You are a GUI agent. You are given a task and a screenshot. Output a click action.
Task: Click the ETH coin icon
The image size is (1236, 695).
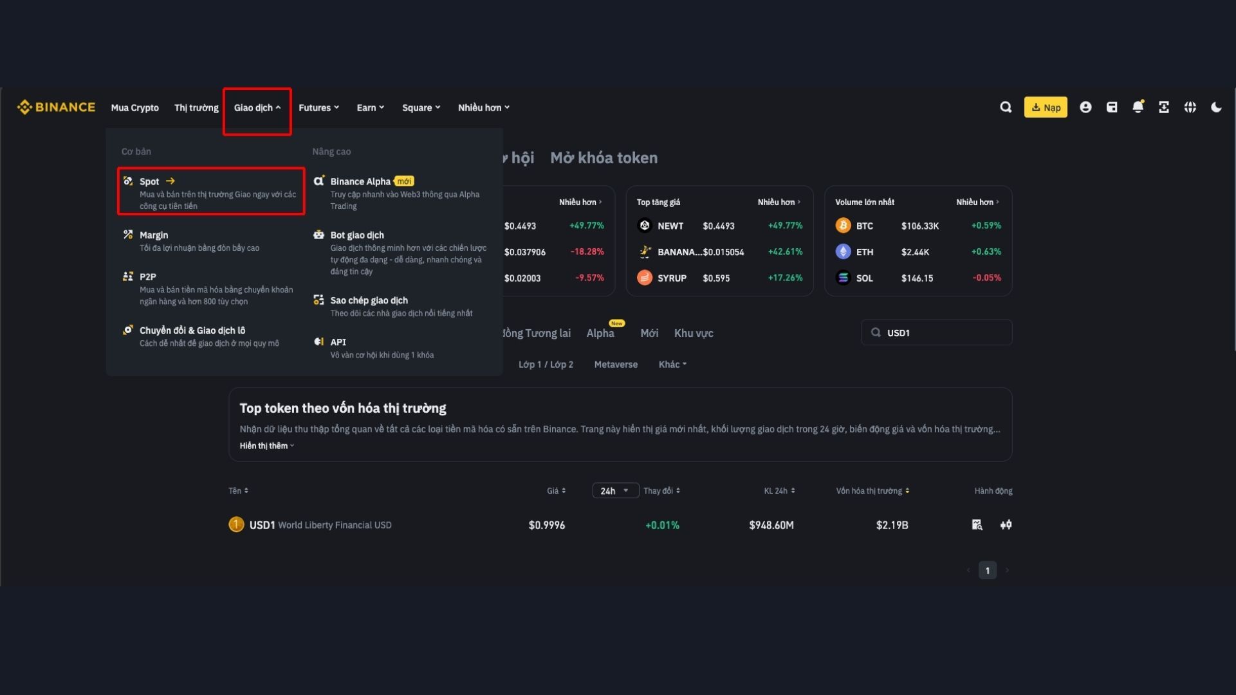[843, 252]
